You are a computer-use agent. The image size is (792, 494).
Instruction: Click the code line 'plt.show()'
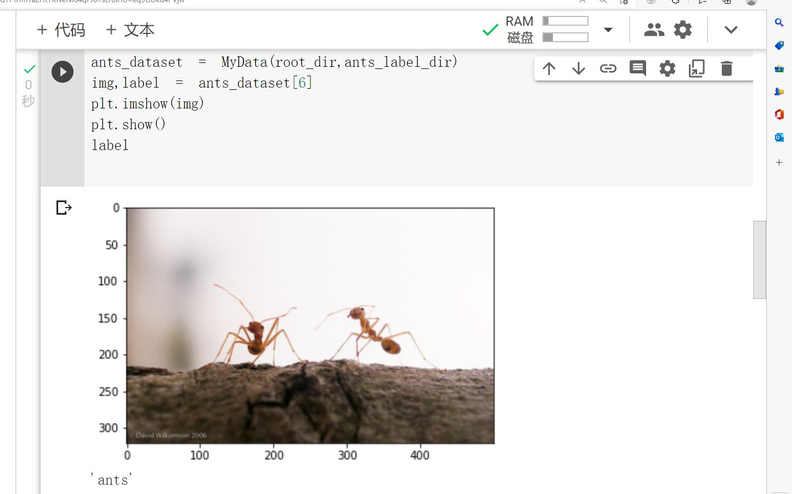coord(128,124)
